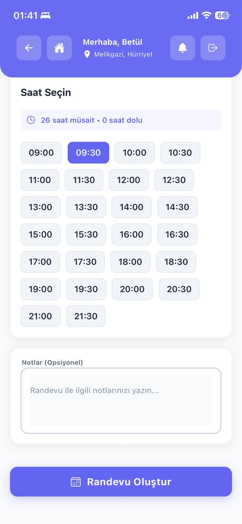Open the home screen icon
Viewport: 242px width, 524px height.
59,48
